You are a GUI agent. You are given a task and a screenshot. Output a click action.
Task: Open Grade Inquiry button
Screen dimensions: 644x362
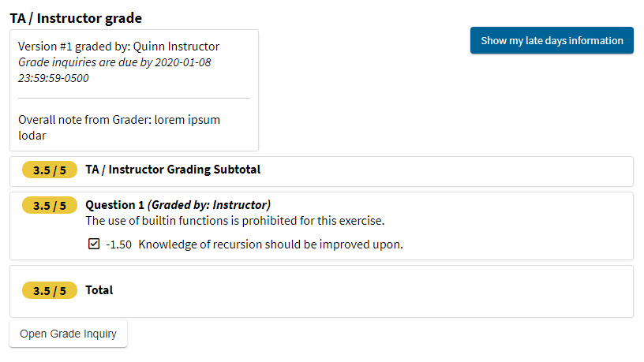(x=68, y=334)
